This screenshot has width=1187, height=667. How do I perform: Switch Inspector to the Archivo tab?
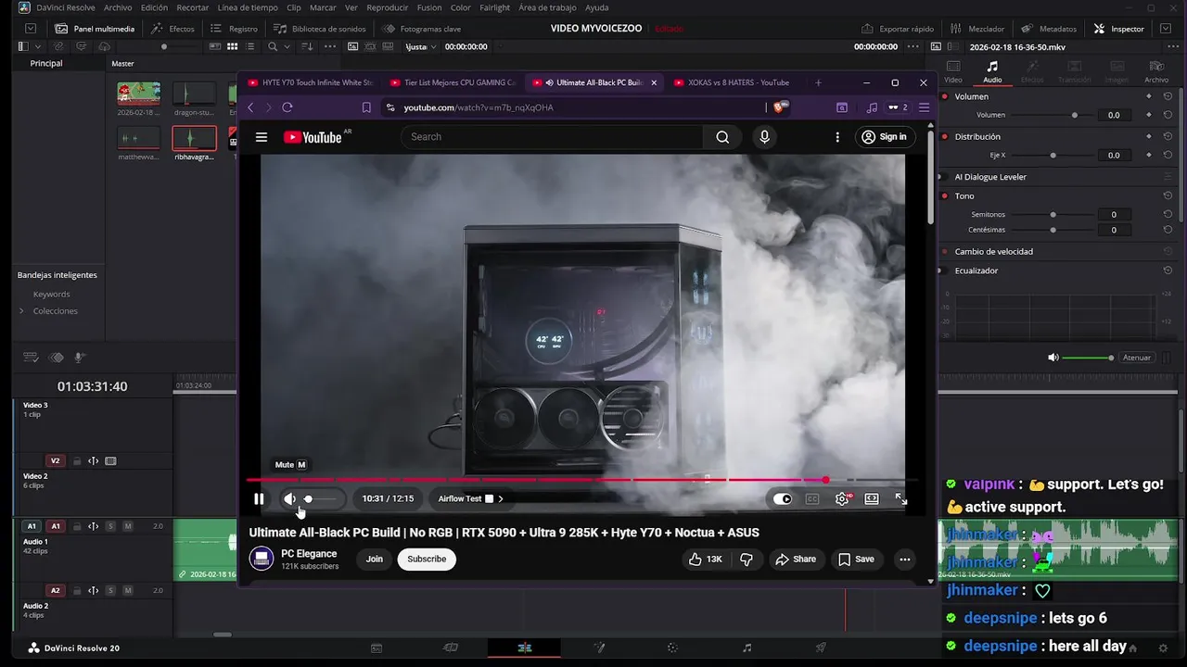[1156, 71]
